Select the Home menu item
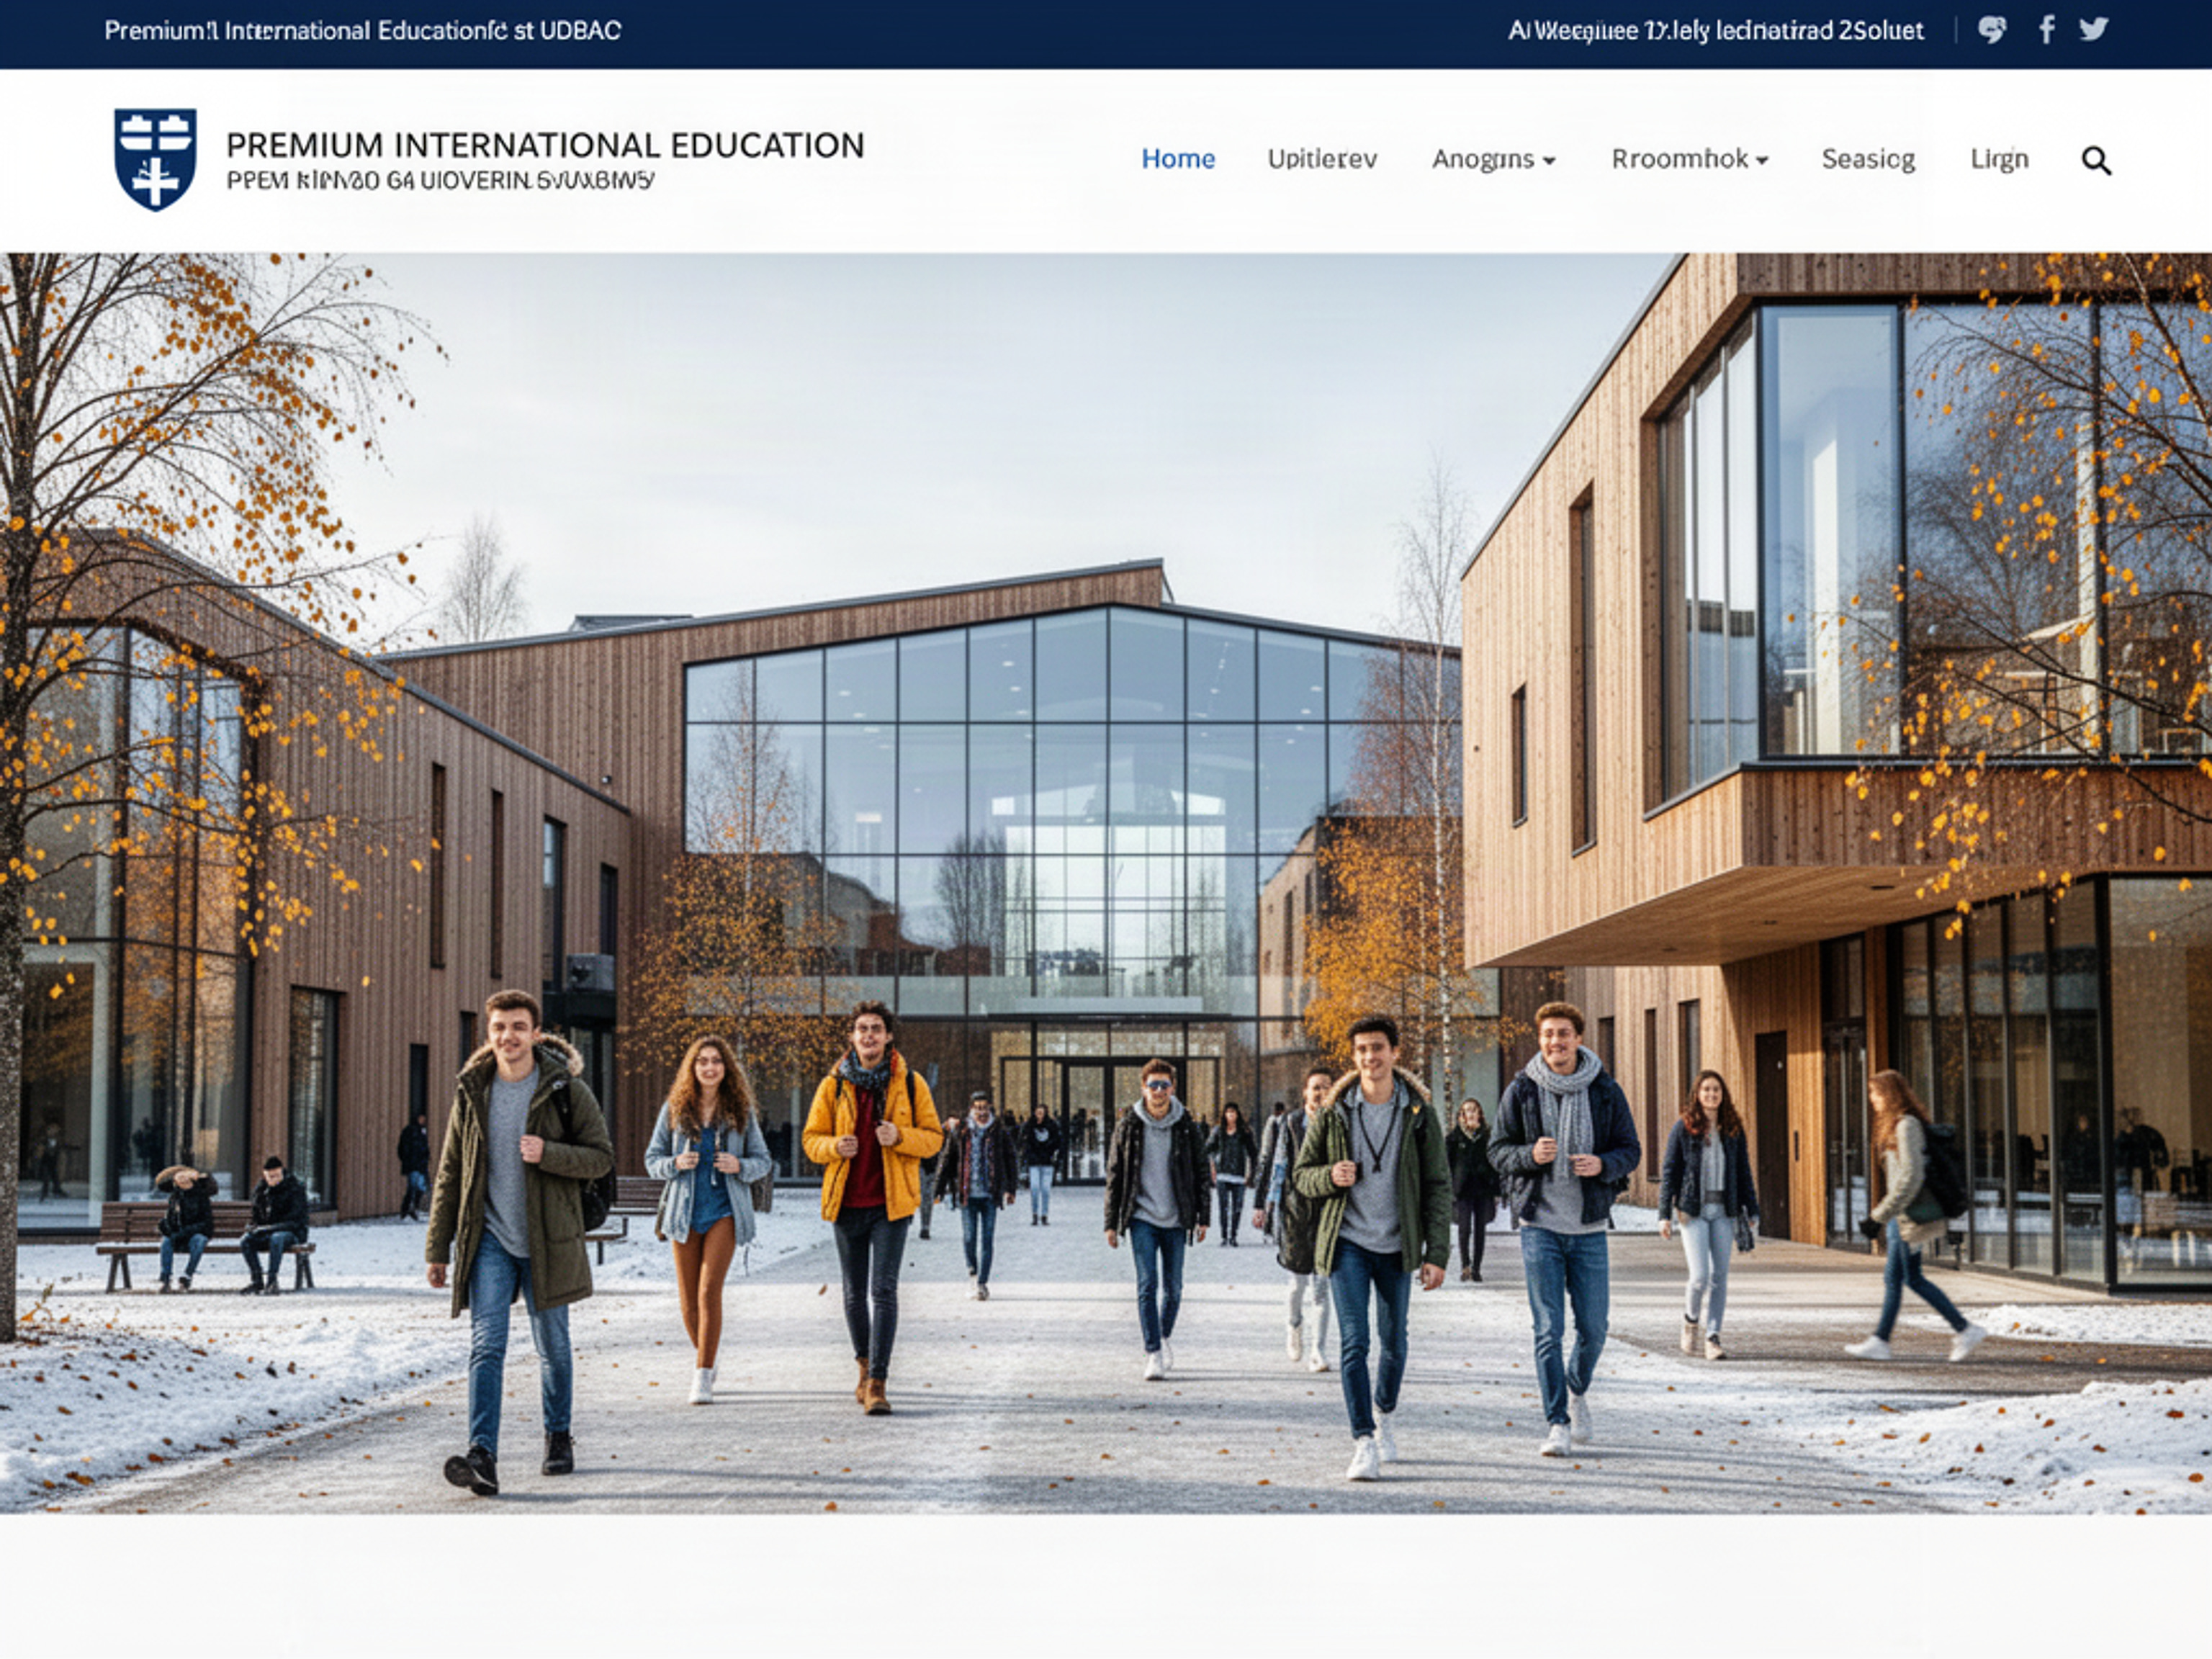This screenshot has height=1659, width=2212. (x=1178, y=159)
